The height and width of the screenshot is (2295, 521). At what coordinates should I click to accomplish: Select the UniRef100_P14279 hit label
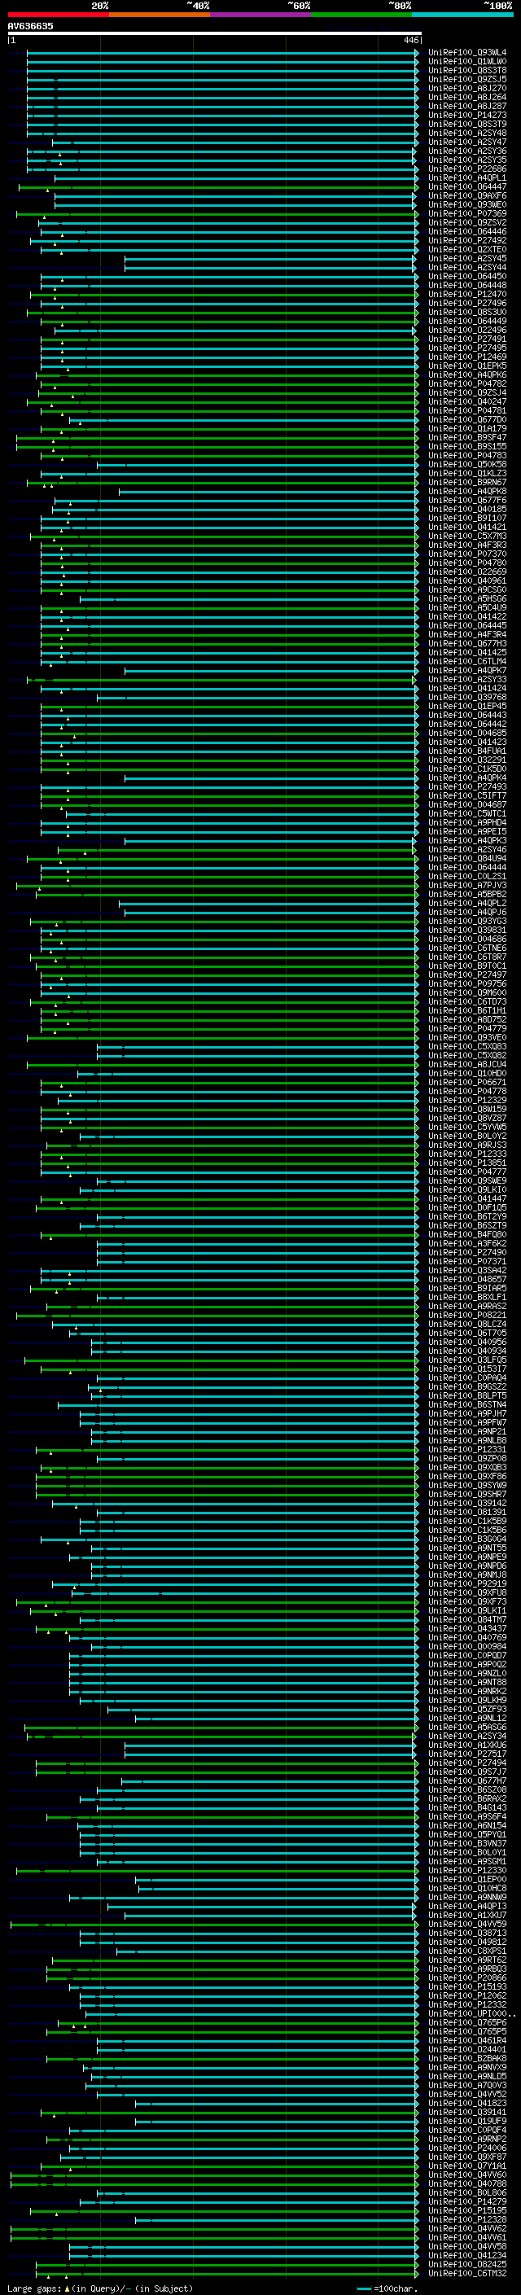[467, 2201]
